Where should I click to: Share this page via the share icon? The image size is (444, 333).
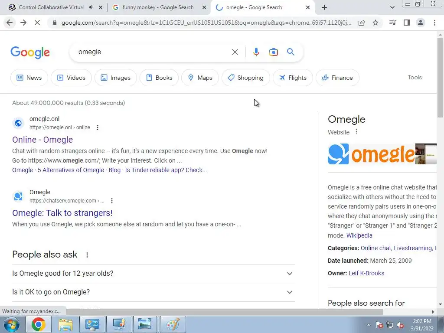click(x=362, y=23)
